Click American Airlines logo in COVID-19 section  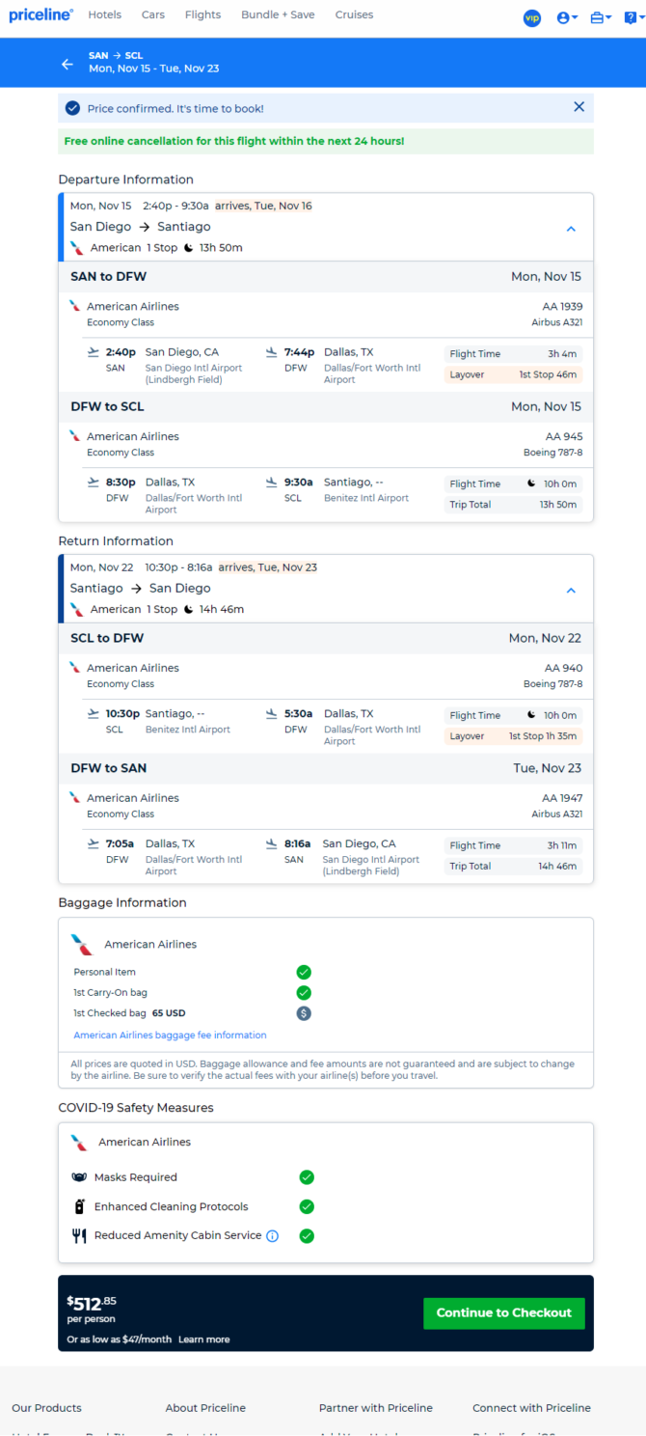[79, 1143]
